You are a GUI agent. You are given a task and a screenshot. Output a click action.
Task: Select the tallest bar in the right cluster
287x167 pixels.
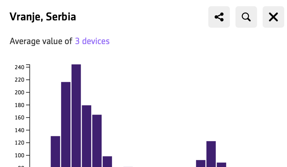[211, 154]
